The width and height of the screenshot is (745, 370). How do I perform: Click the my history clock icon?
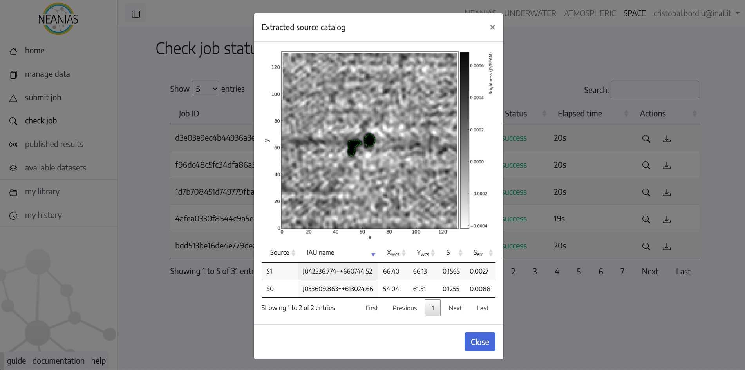point(13,216)
